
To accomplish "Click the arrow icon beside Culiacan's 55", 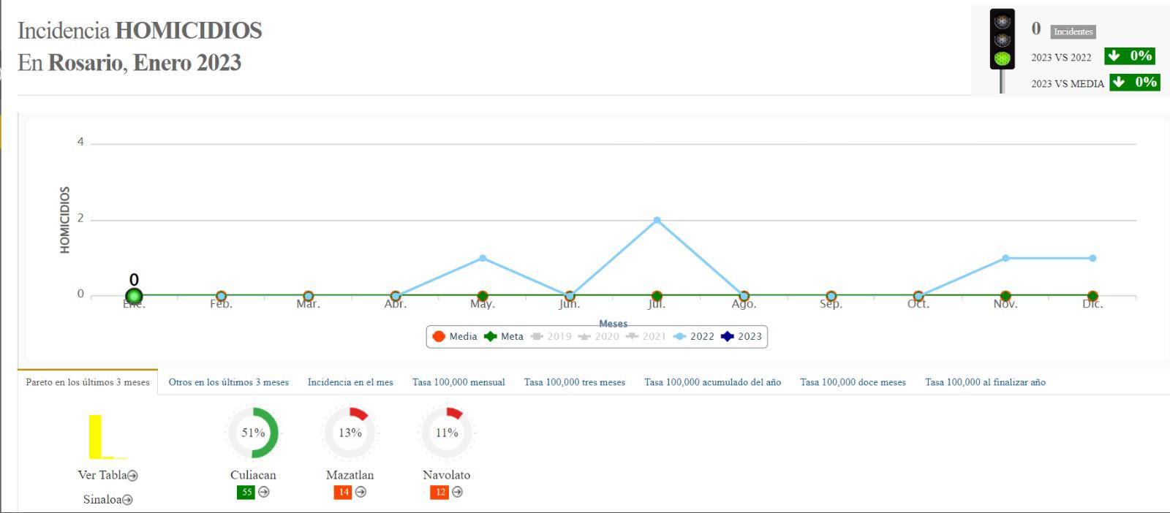I will (264, 492).
